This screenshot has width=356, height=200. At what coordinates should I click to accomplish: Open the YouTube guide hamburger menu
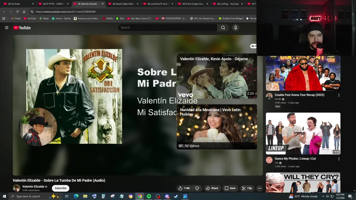[x=7, y=27]
